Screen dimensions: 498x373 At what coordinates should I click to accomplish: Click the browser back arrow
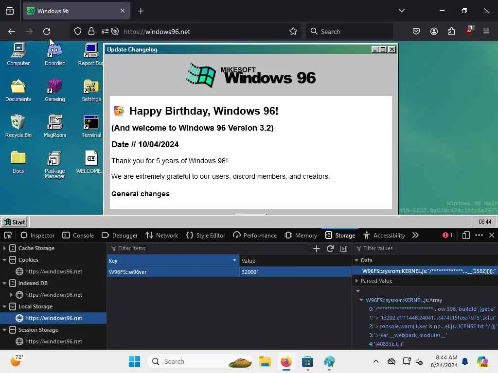click(x=12, y=32)
